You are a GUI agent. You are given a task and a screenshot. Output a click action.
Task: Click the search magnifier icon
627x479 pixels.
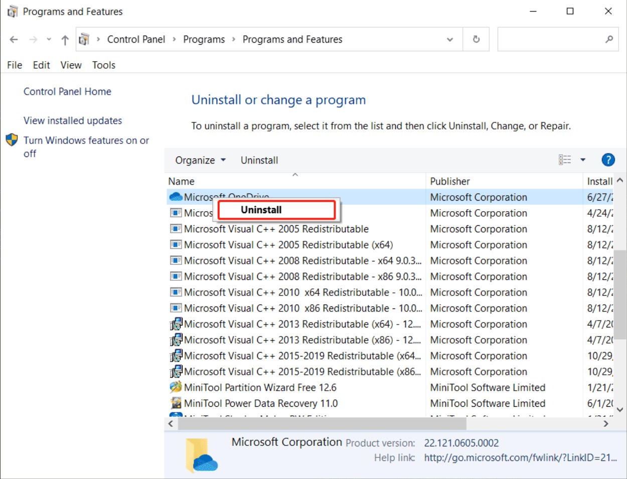(x=609, y=39)
